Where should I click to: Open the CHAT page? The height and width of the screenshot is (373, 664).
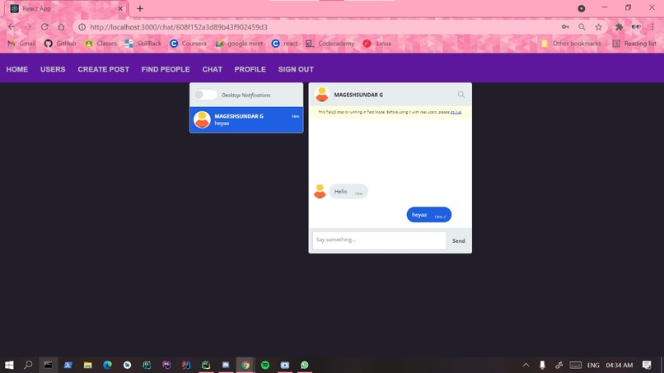(x=213, y=69)
